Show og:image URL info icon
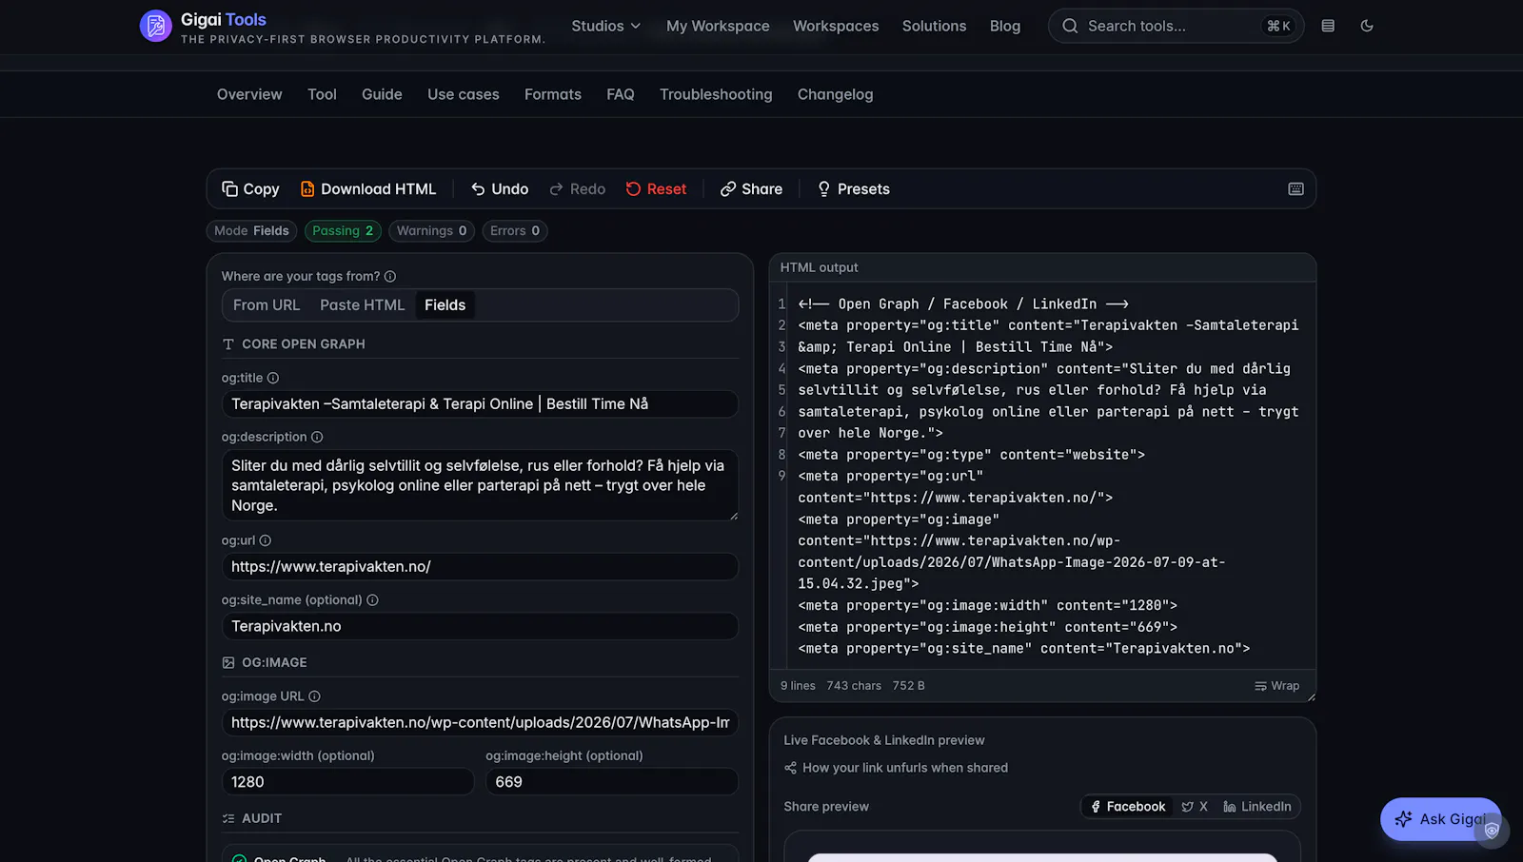 pos(314,696)
